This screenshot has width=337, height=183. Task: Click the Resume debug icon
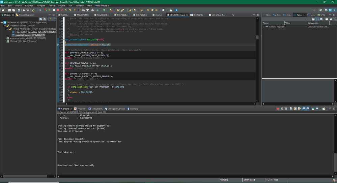(x=50, y=10)
